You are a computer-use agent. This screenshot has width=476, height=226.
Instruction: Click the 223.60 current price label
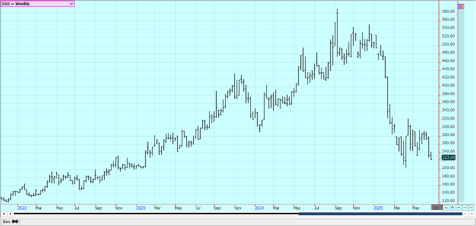pos(449,157)
